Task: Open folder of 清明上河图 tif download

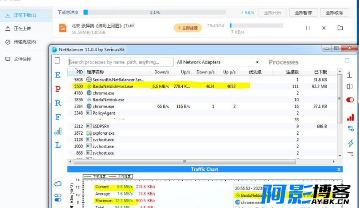Action: pyautogui.click(x=340, y=28)
